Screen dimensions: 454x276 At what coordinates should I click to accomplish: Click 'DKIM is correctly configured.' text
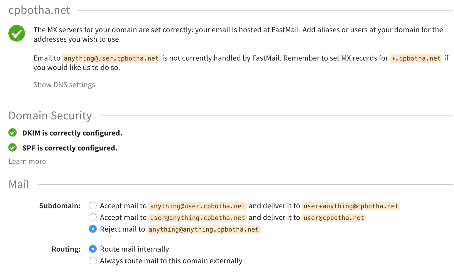coord(72,133)
